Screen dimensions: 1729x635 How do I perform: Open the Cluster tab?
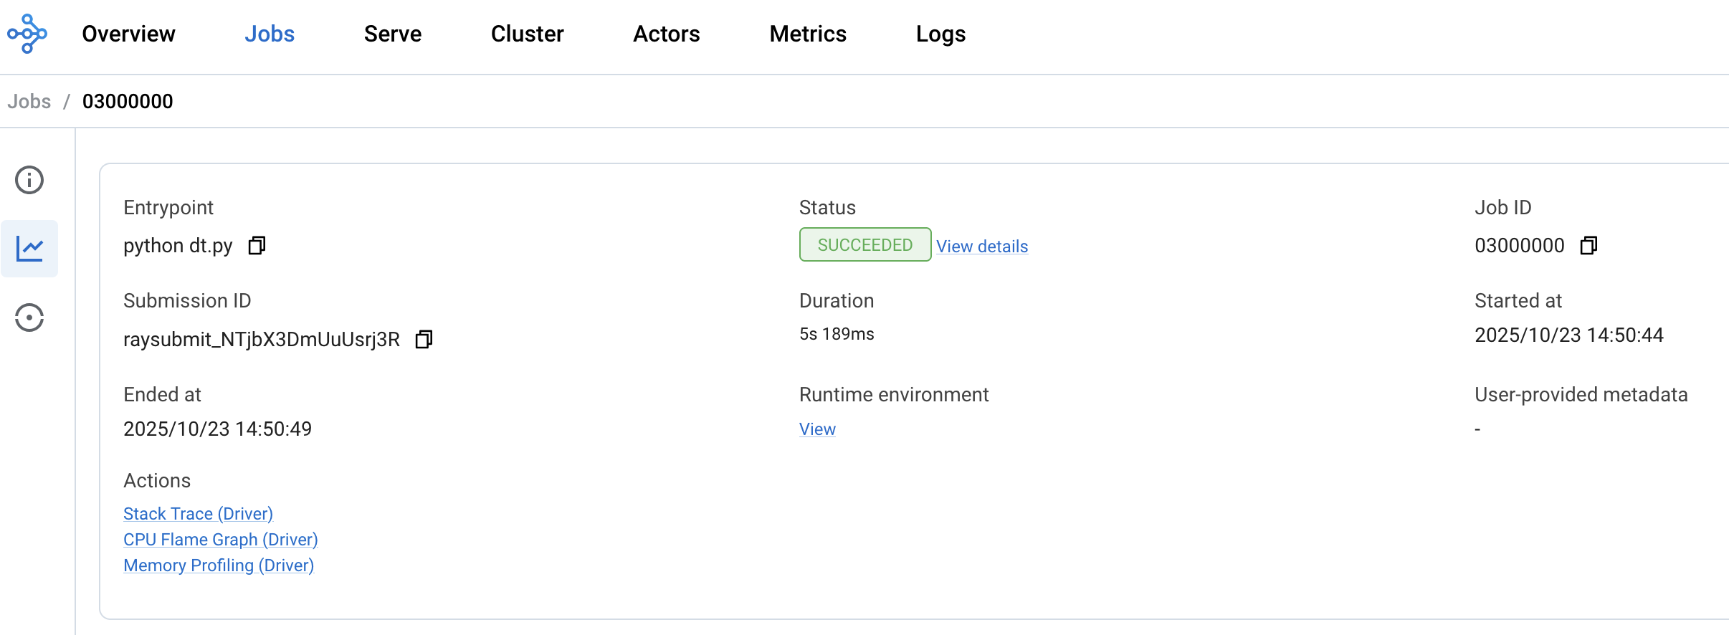527,34
